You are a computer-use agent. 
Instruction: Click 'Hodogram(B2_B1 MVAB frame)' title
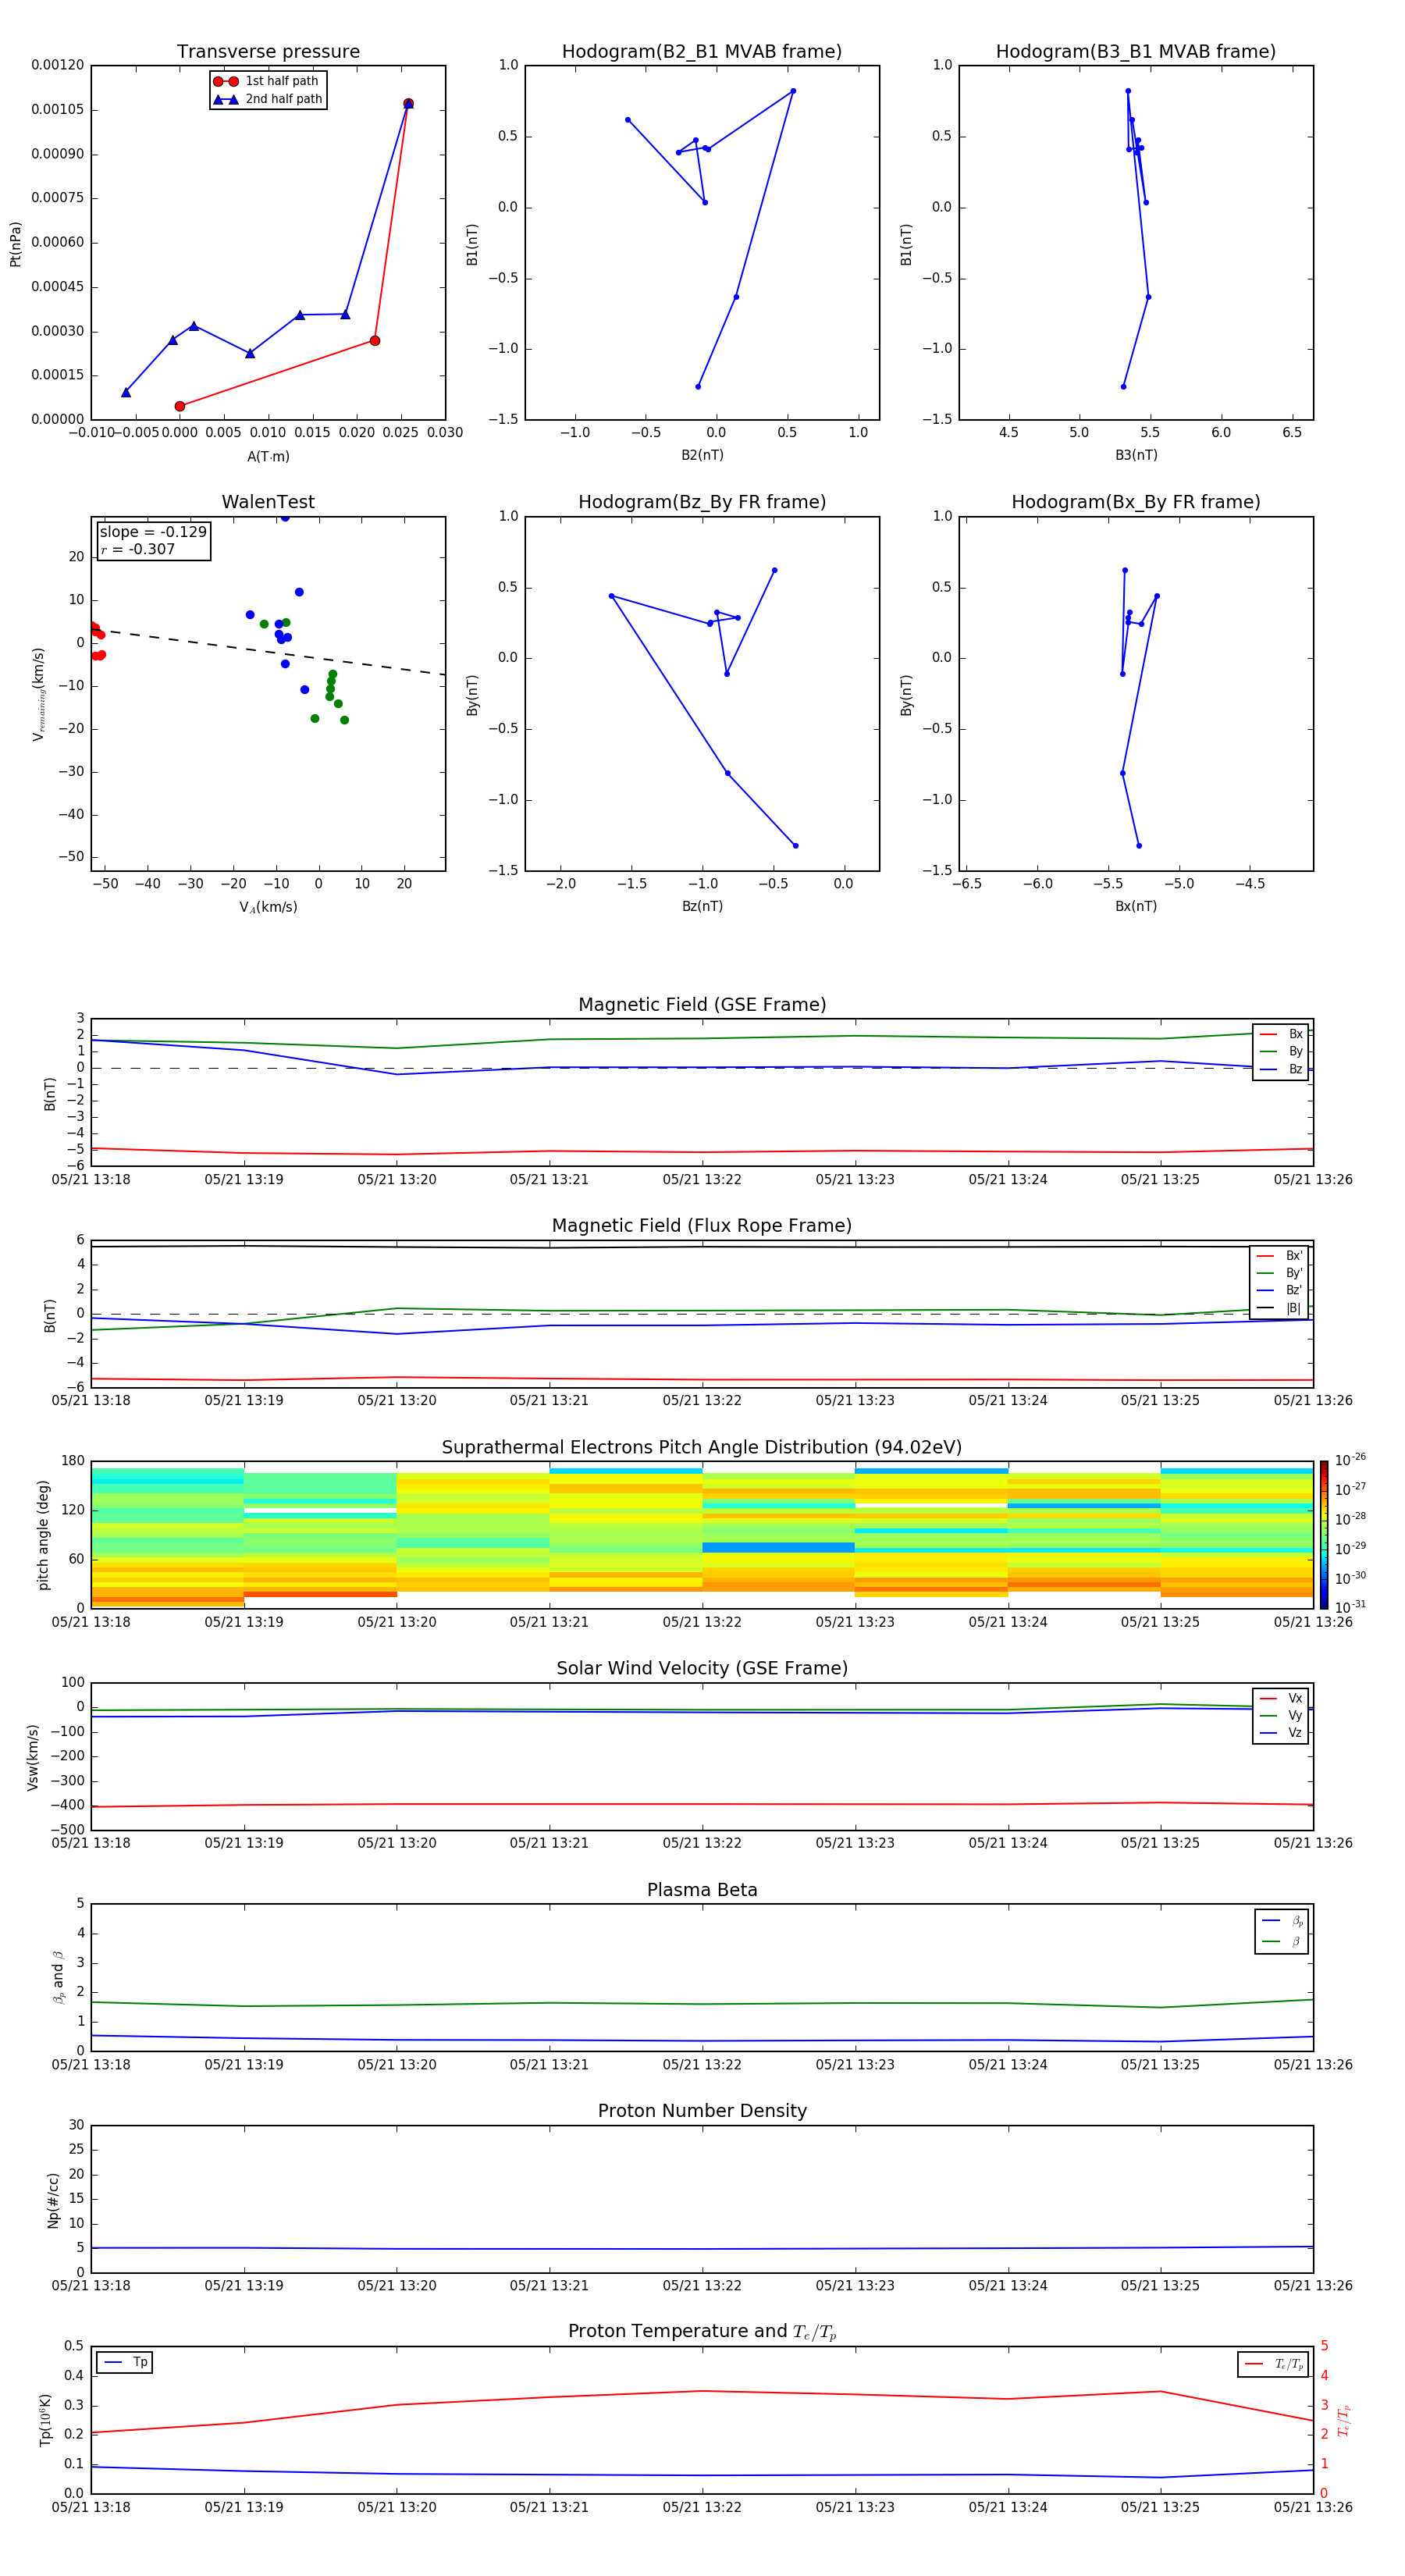(702, 52)
